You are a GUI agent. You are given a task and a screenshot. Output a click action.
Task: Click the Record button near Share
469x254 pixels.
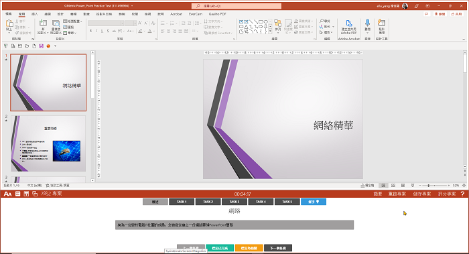440,14
